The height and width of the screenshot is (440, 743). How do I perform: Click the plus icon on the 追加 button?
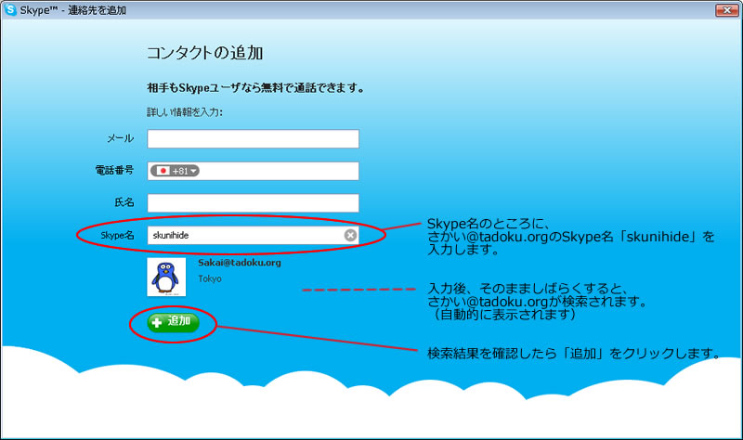click(157, 322)
